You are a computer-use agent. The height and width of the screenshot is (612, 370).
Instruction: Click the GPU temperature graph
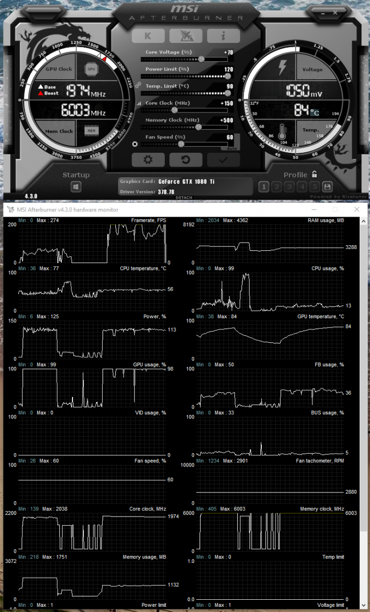[269, 340]
